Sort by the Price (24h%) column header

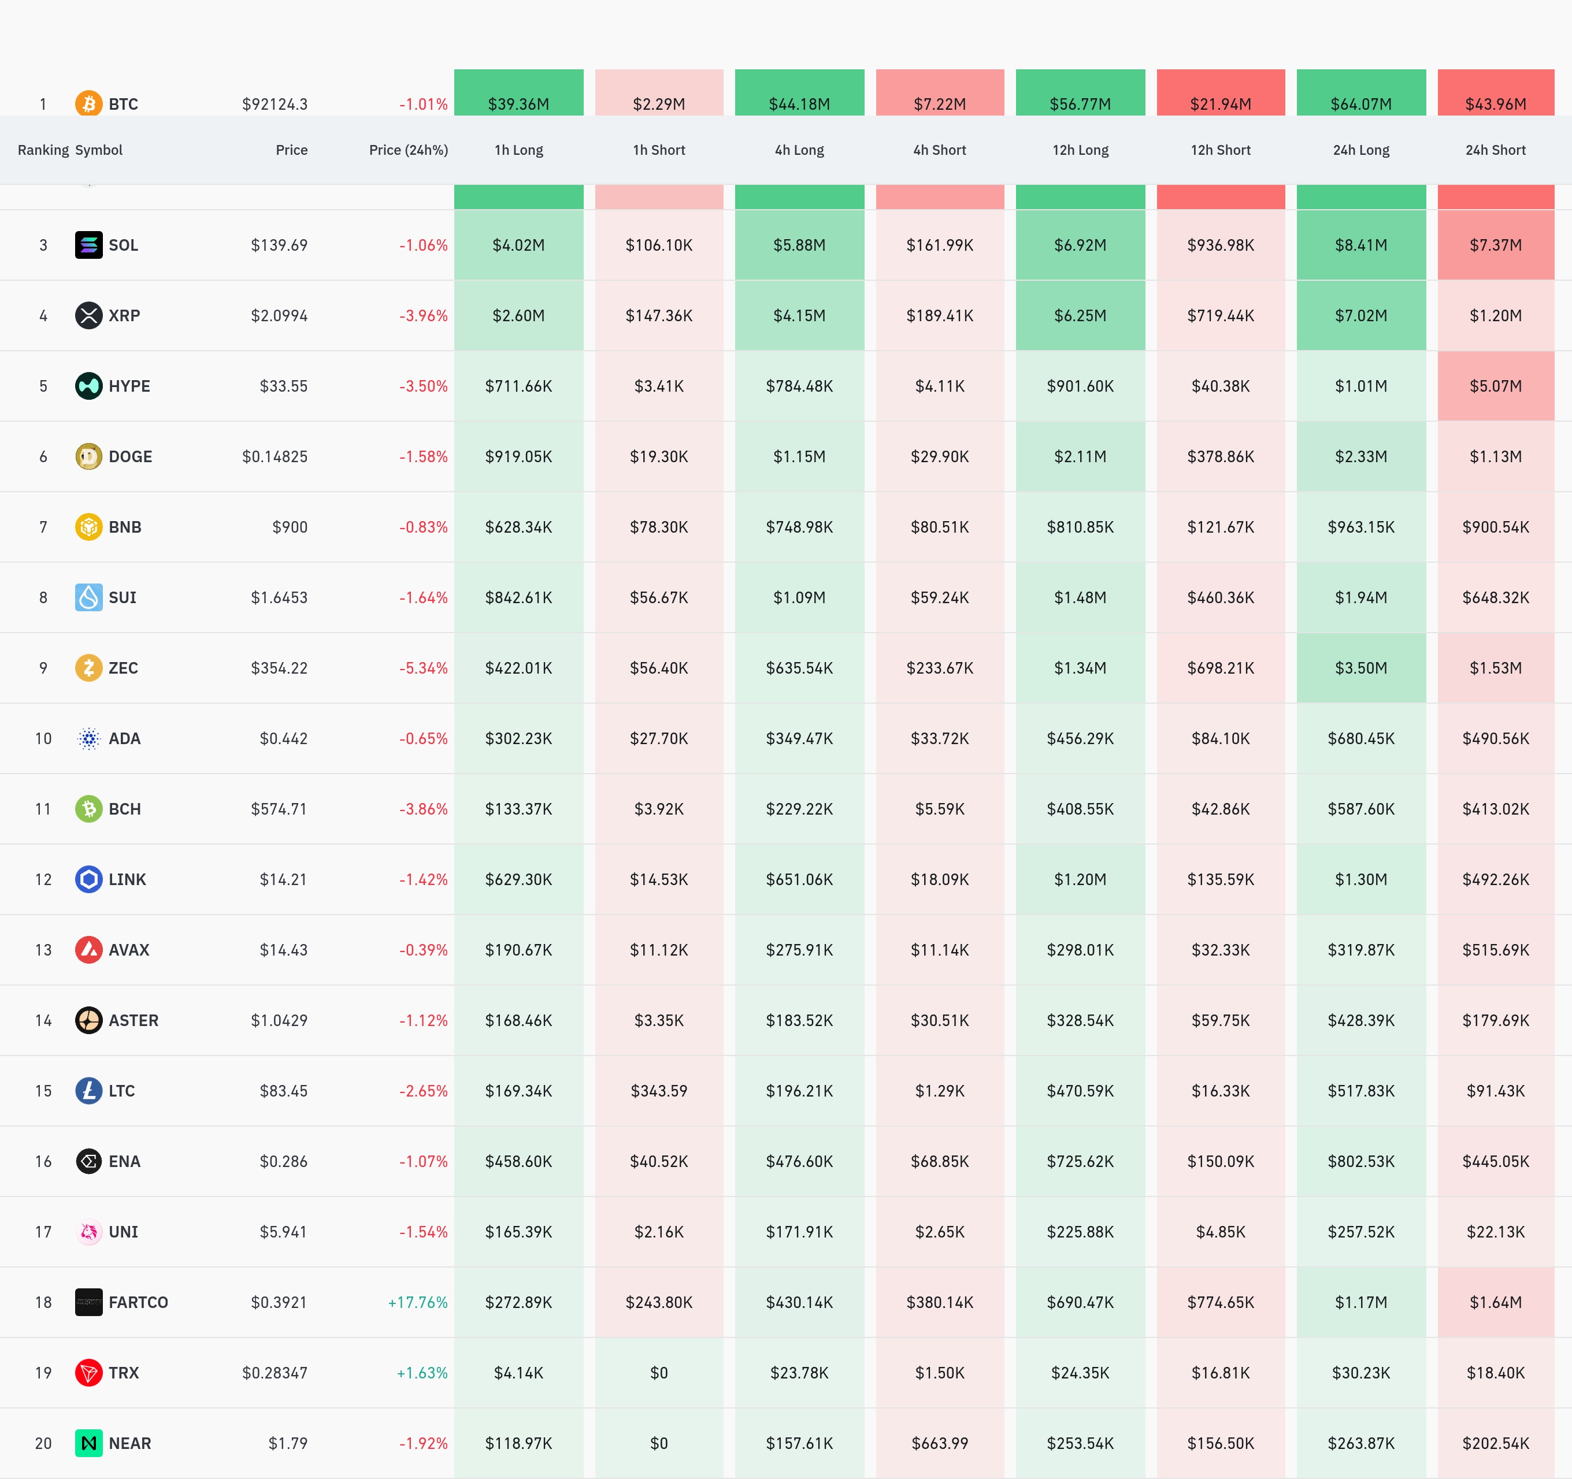[408, 150]
